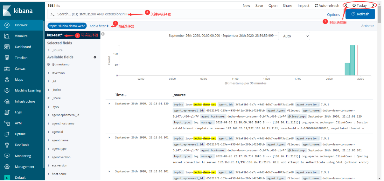Select the @version field
Image resolution: width=384 pixels, height=181 pixels.
tap(58, 73)
